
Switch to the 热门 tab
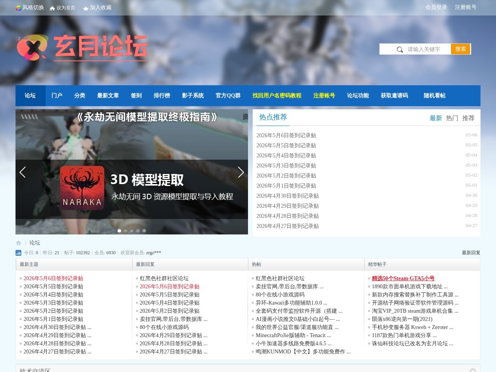(452, 118)
